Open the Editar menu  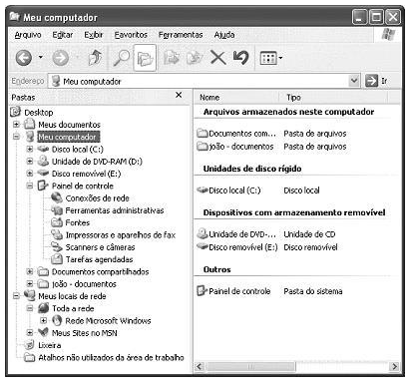(x=63, y=35)
